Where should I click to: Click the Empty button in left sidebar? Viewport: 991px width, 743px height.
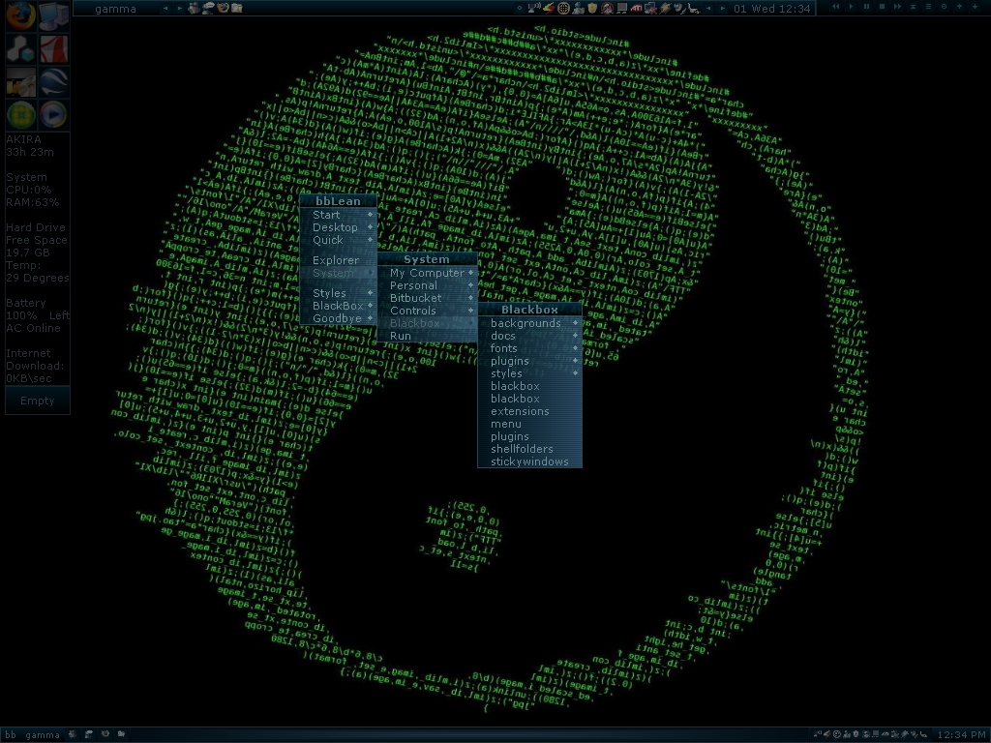tap(38, 401)
